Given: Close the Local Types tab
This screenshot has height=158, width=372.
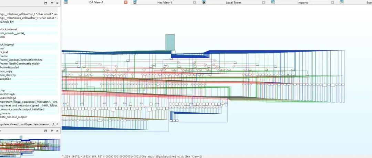Looking at the screenshot, I should pyautogui.click(x=263, y=2).
